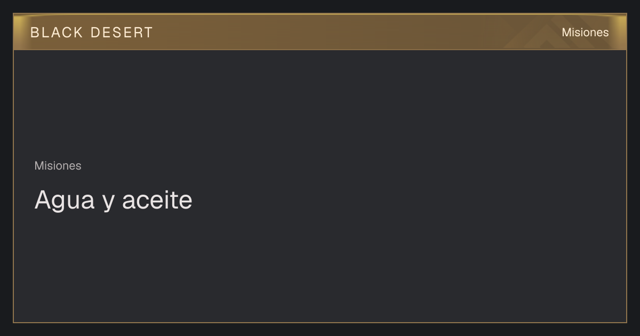
Task: Go to the missions section via header link
Action: 585,33
